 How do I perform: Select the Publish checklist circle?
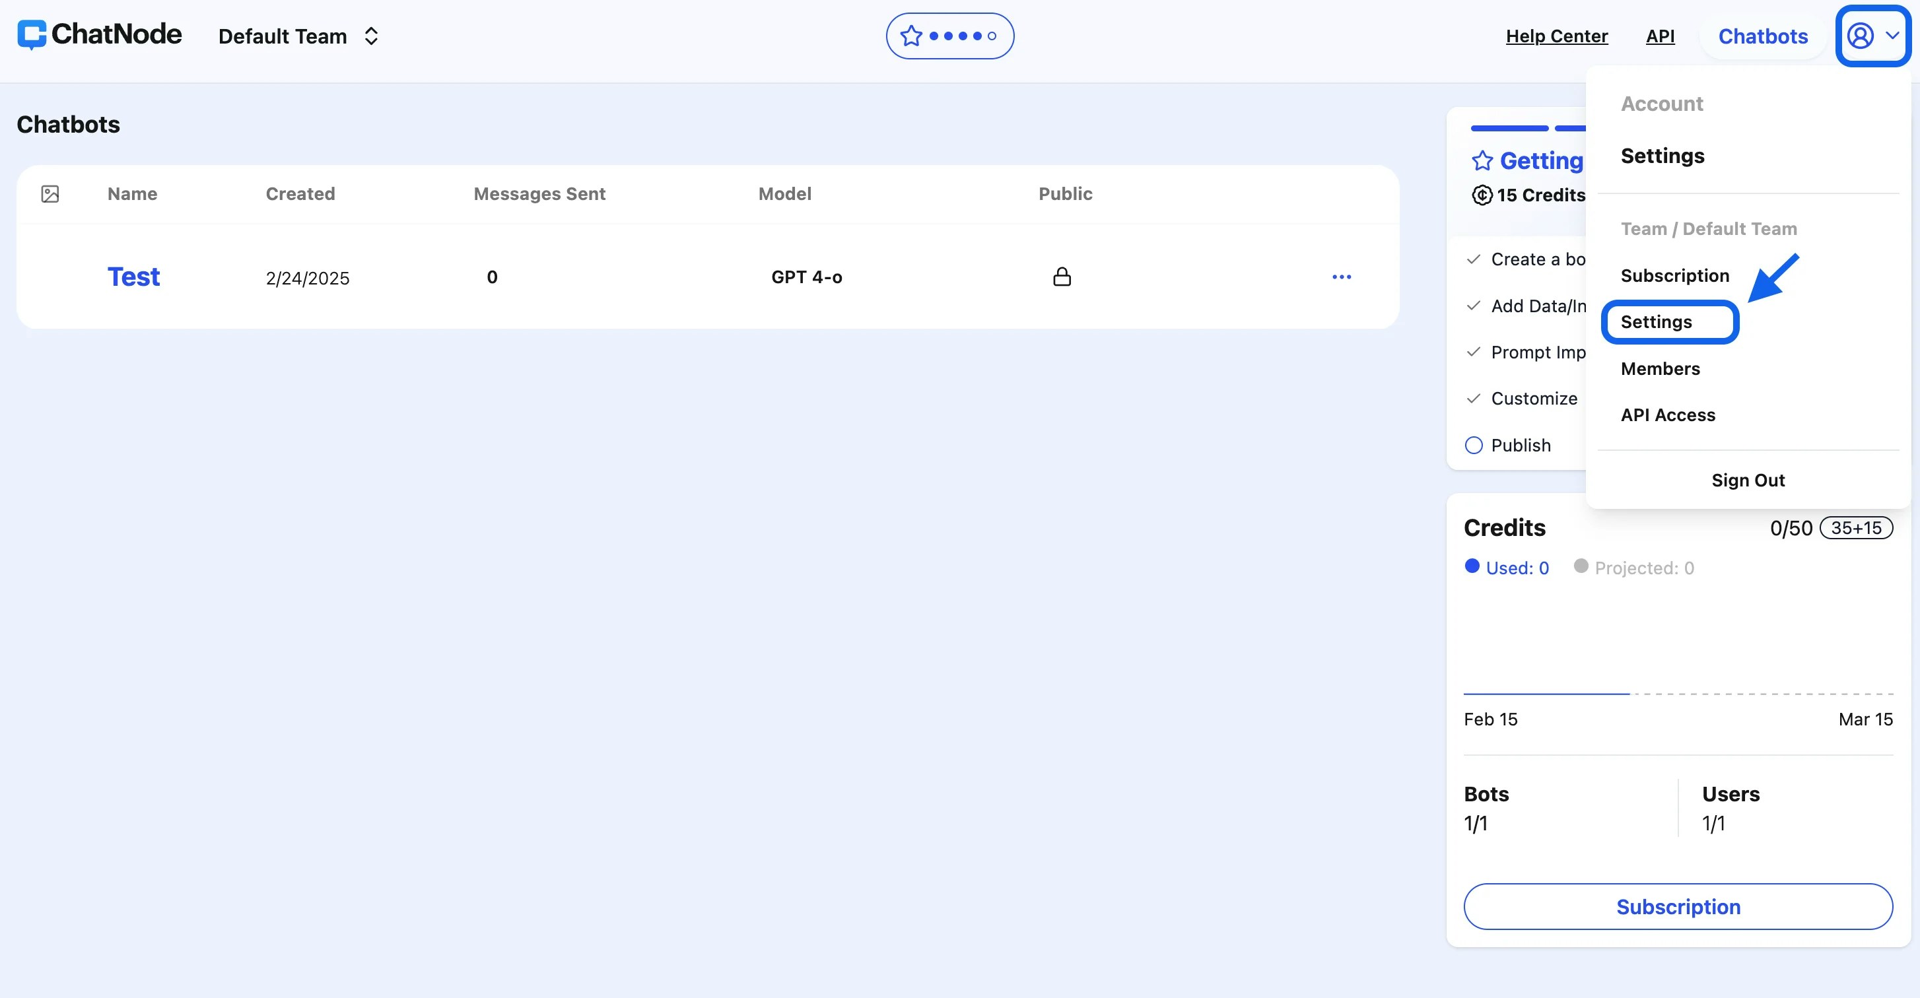pos(1473,445)
